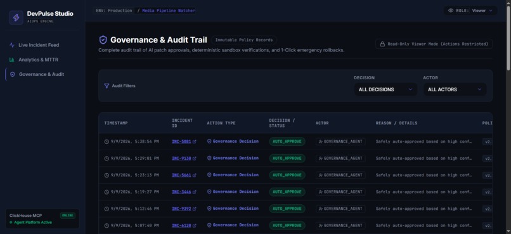Click the AUTO_APPROVE badge in INC-5081 row
The image size is (511, 234).
(287, 141)
